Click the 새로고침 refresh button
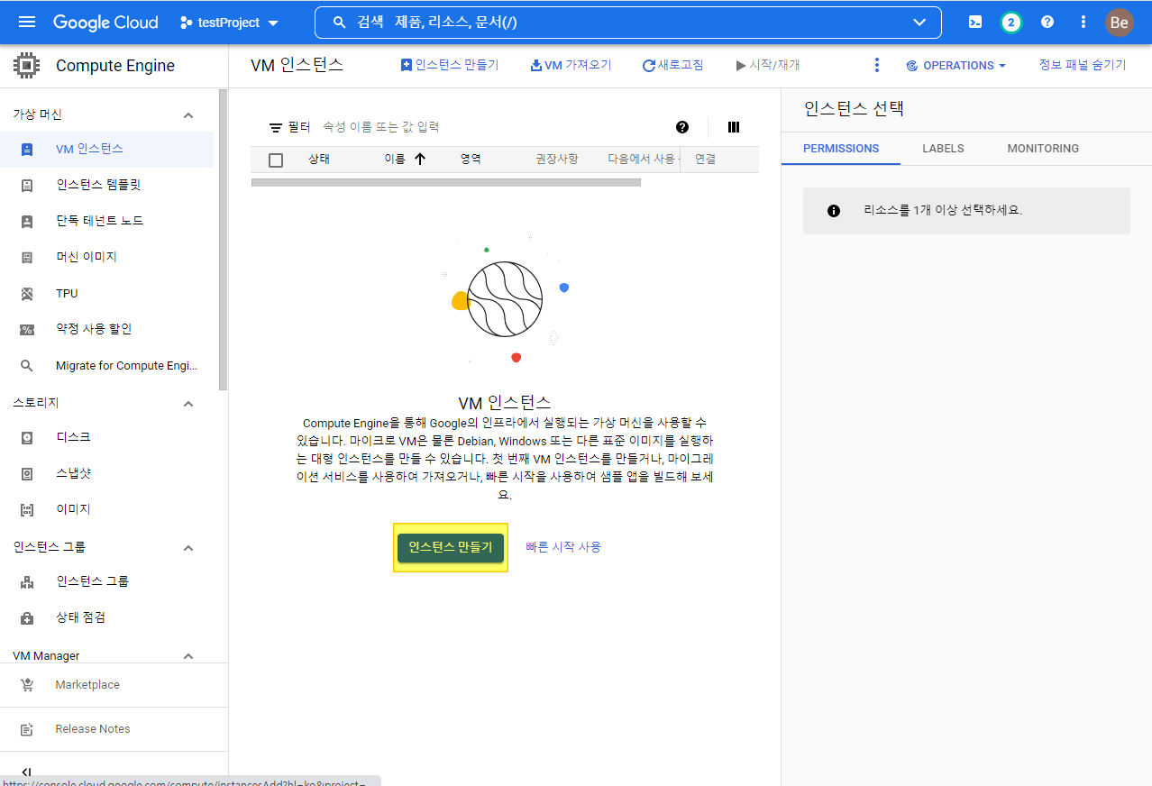This screenshot has height=786, width=1152. [672, 65]
